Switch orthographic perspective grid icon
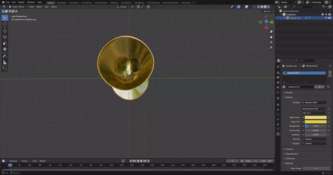 click(271, 47)
